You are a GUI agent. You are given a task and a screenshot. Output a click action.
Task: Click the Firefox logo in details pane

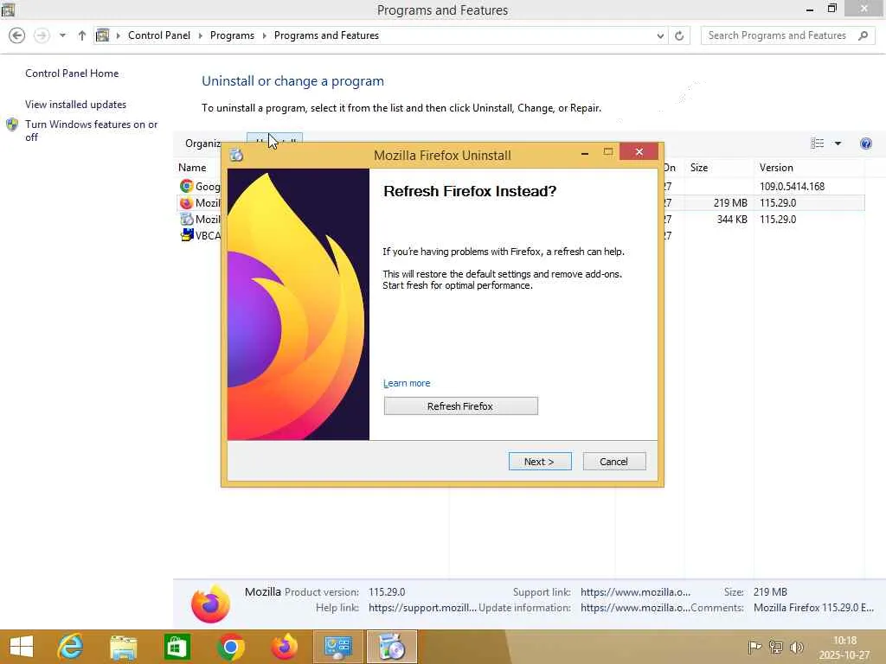(211, 603)
